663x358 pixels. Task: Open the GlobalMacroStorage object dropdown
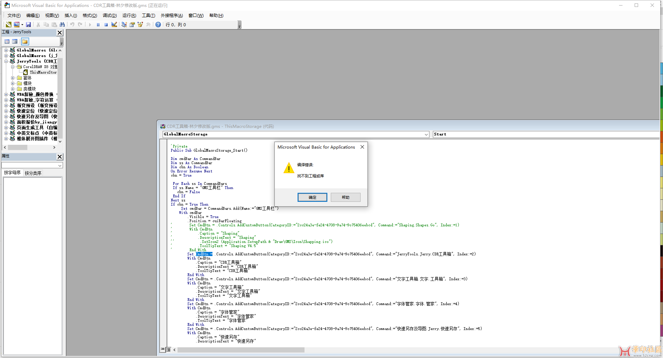click(426, 134)
